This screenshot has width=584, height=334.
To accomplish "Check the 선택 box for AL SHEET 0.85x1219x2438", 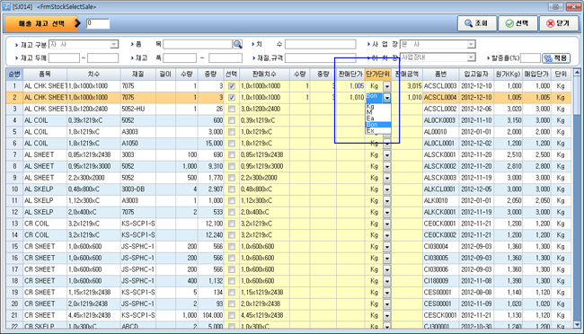I will (x=232, y=155).
